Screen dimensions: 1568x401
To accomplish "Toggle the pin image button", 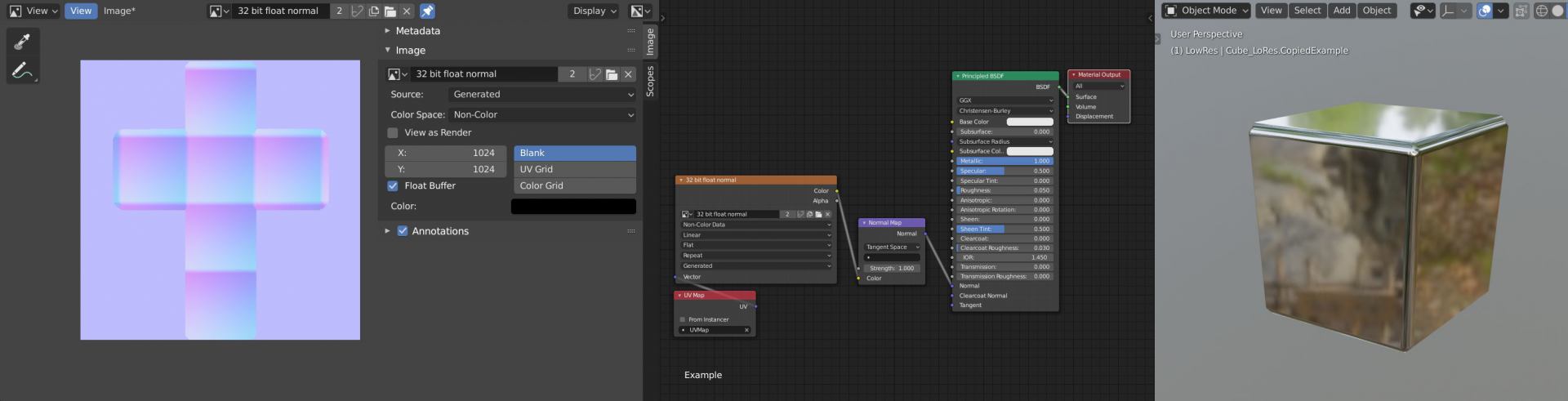I will [x=427, y=11].
